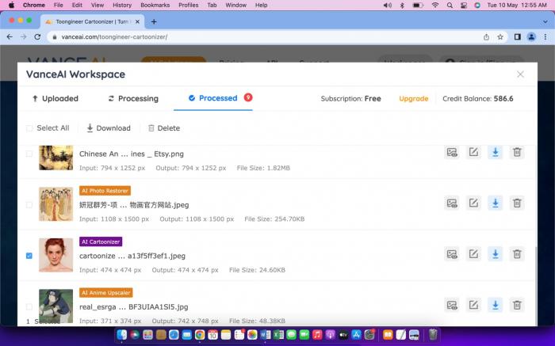Open Chrome three-dot menu
The width and height of the screenshot is (555, 346).
click(545, 36)
